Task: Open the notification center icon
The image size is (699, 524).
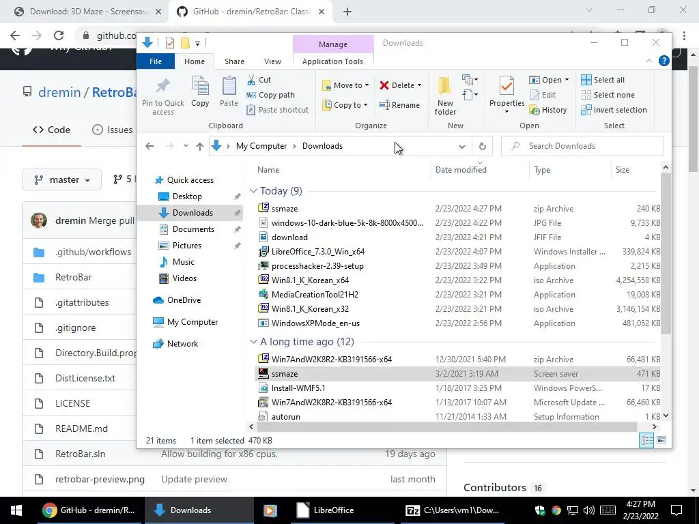Action: [x=676, y=510]
